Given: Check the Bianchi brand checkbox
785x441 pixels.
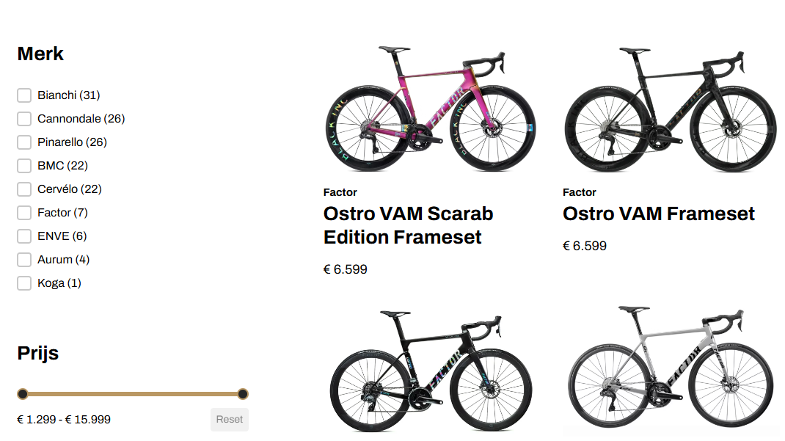Looking at the screenshot, I should [x=24, y=95].
